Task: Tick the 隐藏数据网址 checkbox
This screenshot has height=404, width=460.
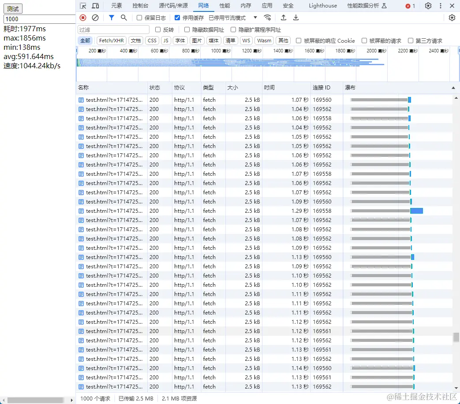Action: point(187,30)
